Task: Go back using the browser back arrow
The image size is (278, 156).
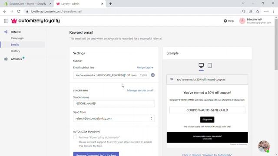Action: pyautogui.click(x=5, y=11)
